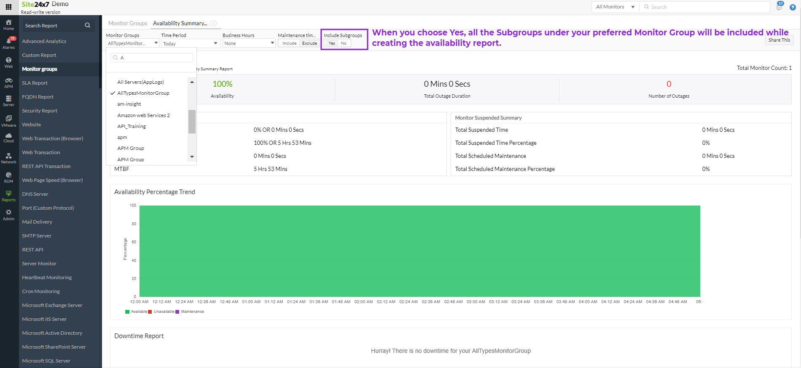Click the global search magnifier icon
Image resolution: width=801 pixels, height=368 pixels.
point(646,7)
